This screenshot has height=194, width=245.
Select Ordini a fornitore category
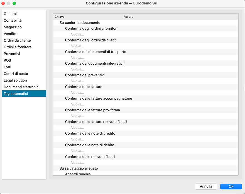(x=18, y=47)
